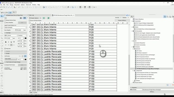174x97 pixels.
Task: Click the red delete icon below navigator
Action: (x=173, y=85)
